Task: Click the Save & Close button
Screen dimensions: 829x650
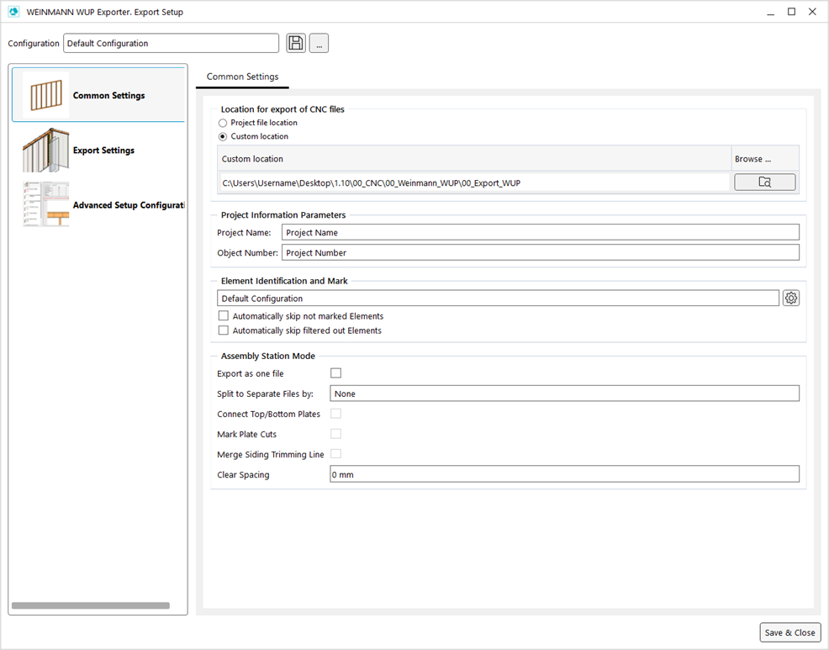Action: [789, 632]
